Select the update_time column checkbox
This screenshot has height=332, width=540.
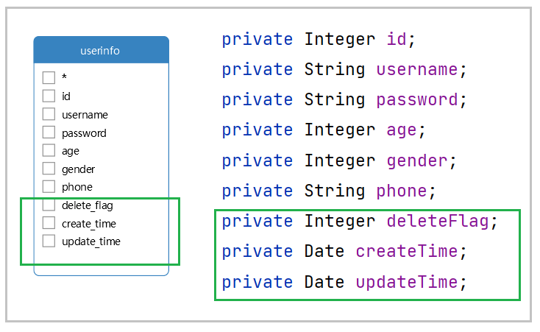[x=49, y=241]
